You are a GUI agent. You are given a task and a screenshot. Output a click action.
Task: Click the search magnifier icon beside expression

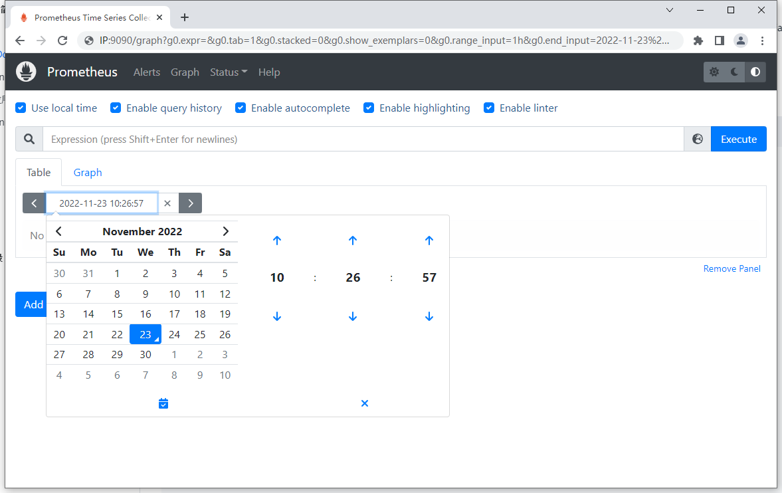click(x=29, y=140)
